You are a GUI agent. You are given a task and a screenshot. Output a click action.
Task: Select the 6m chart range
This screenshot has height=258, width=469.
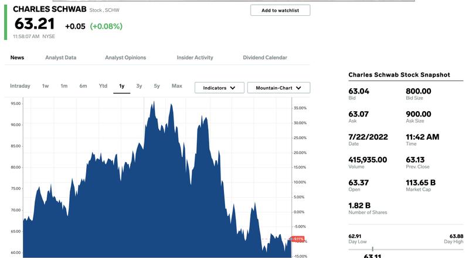click(83, 85)
